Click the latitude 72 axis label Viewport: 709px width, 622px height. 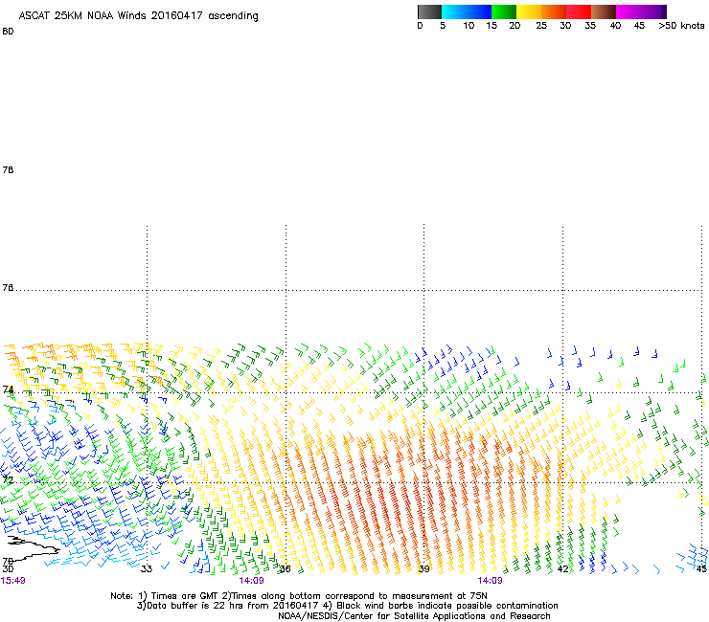(x=8, y=479)
